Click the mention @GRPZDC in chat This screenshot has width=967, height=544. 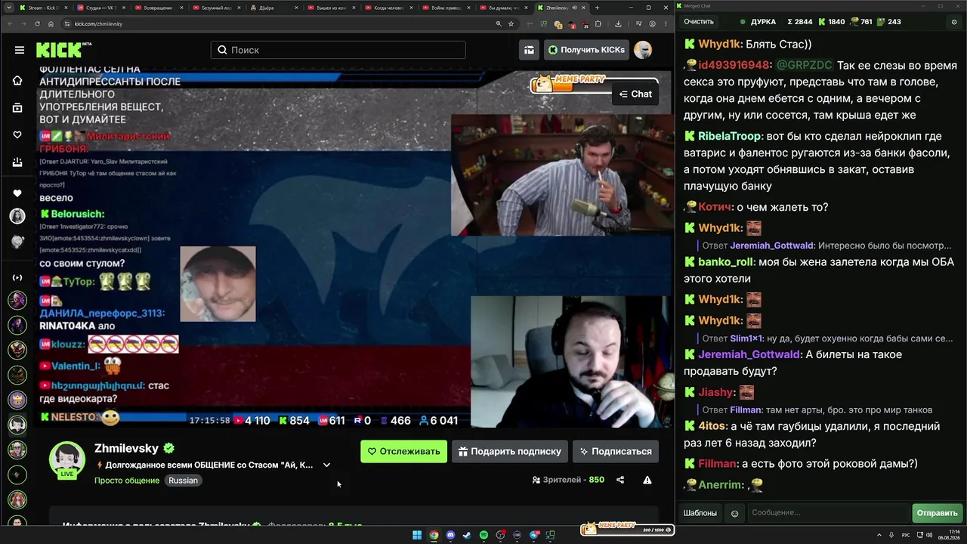pyautogui.click(x=804, y=66)
